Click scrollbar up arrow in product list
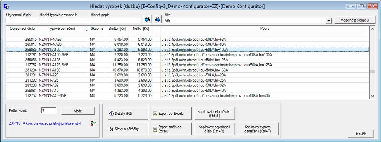This screenshot has height=142, width=381. [372, 29]
